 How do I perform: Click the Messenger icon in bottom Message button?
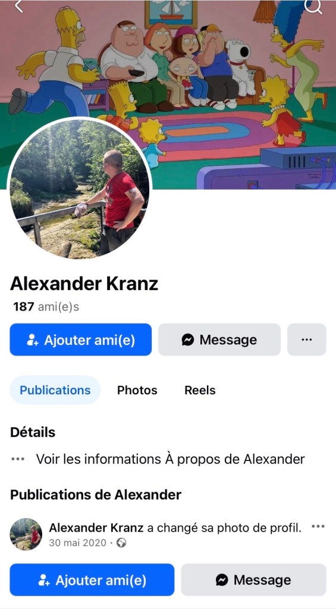point(222,580)
